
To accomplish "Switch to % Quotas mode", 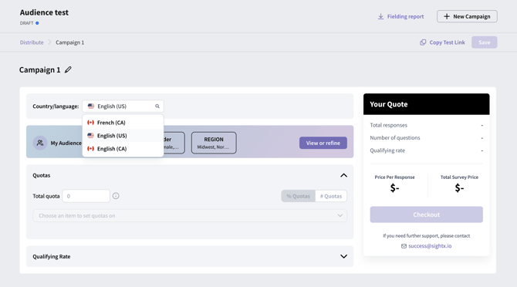I will pyautogui.click(x=298, y=196).
